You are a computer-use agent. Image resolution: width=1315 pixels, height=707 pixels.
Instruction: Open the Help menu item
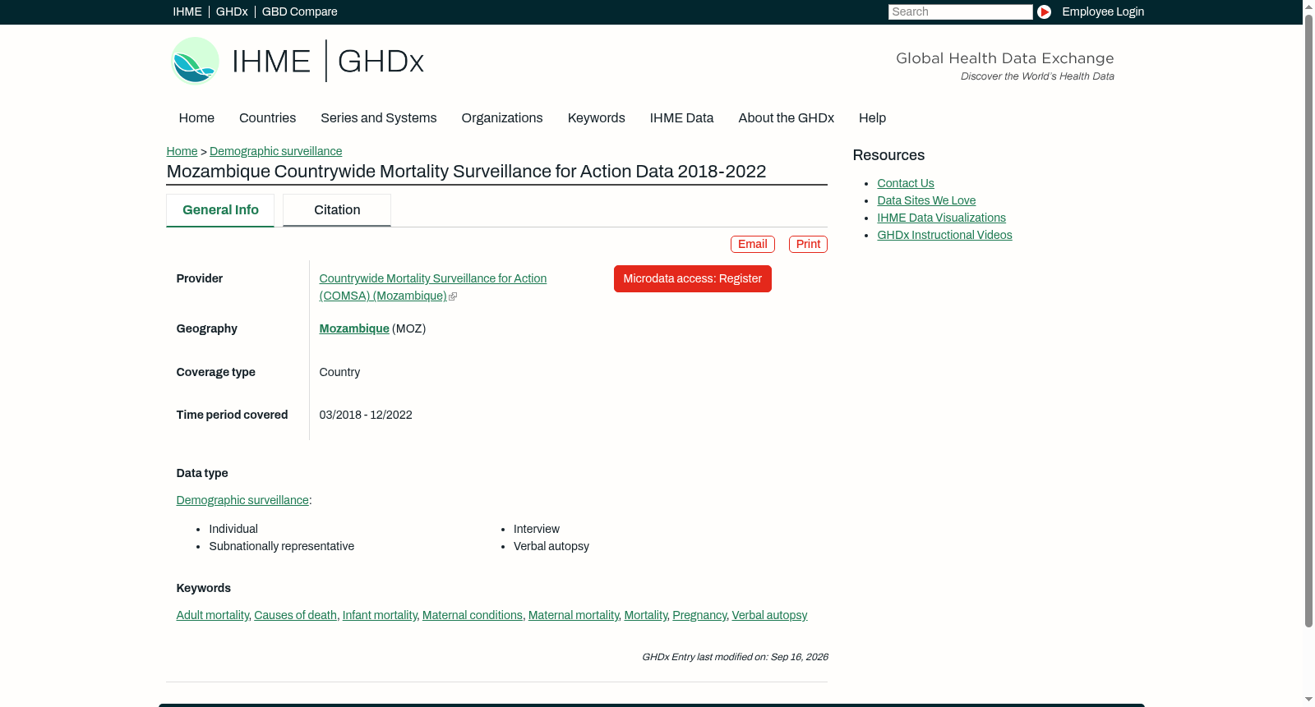click(x=872, y=118)
